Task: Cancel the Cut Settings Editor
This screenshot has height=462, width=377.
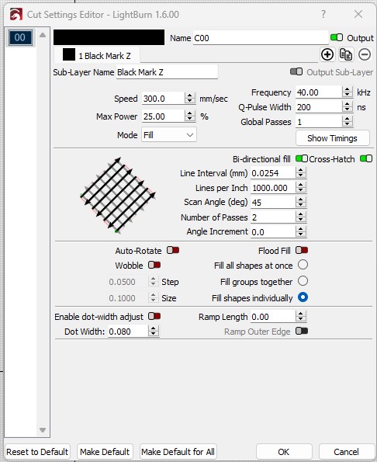Action: [x=347, y=452]
